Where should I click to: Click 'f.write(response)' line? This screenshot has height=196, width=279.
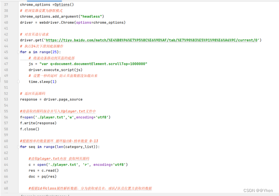[38, 123]
